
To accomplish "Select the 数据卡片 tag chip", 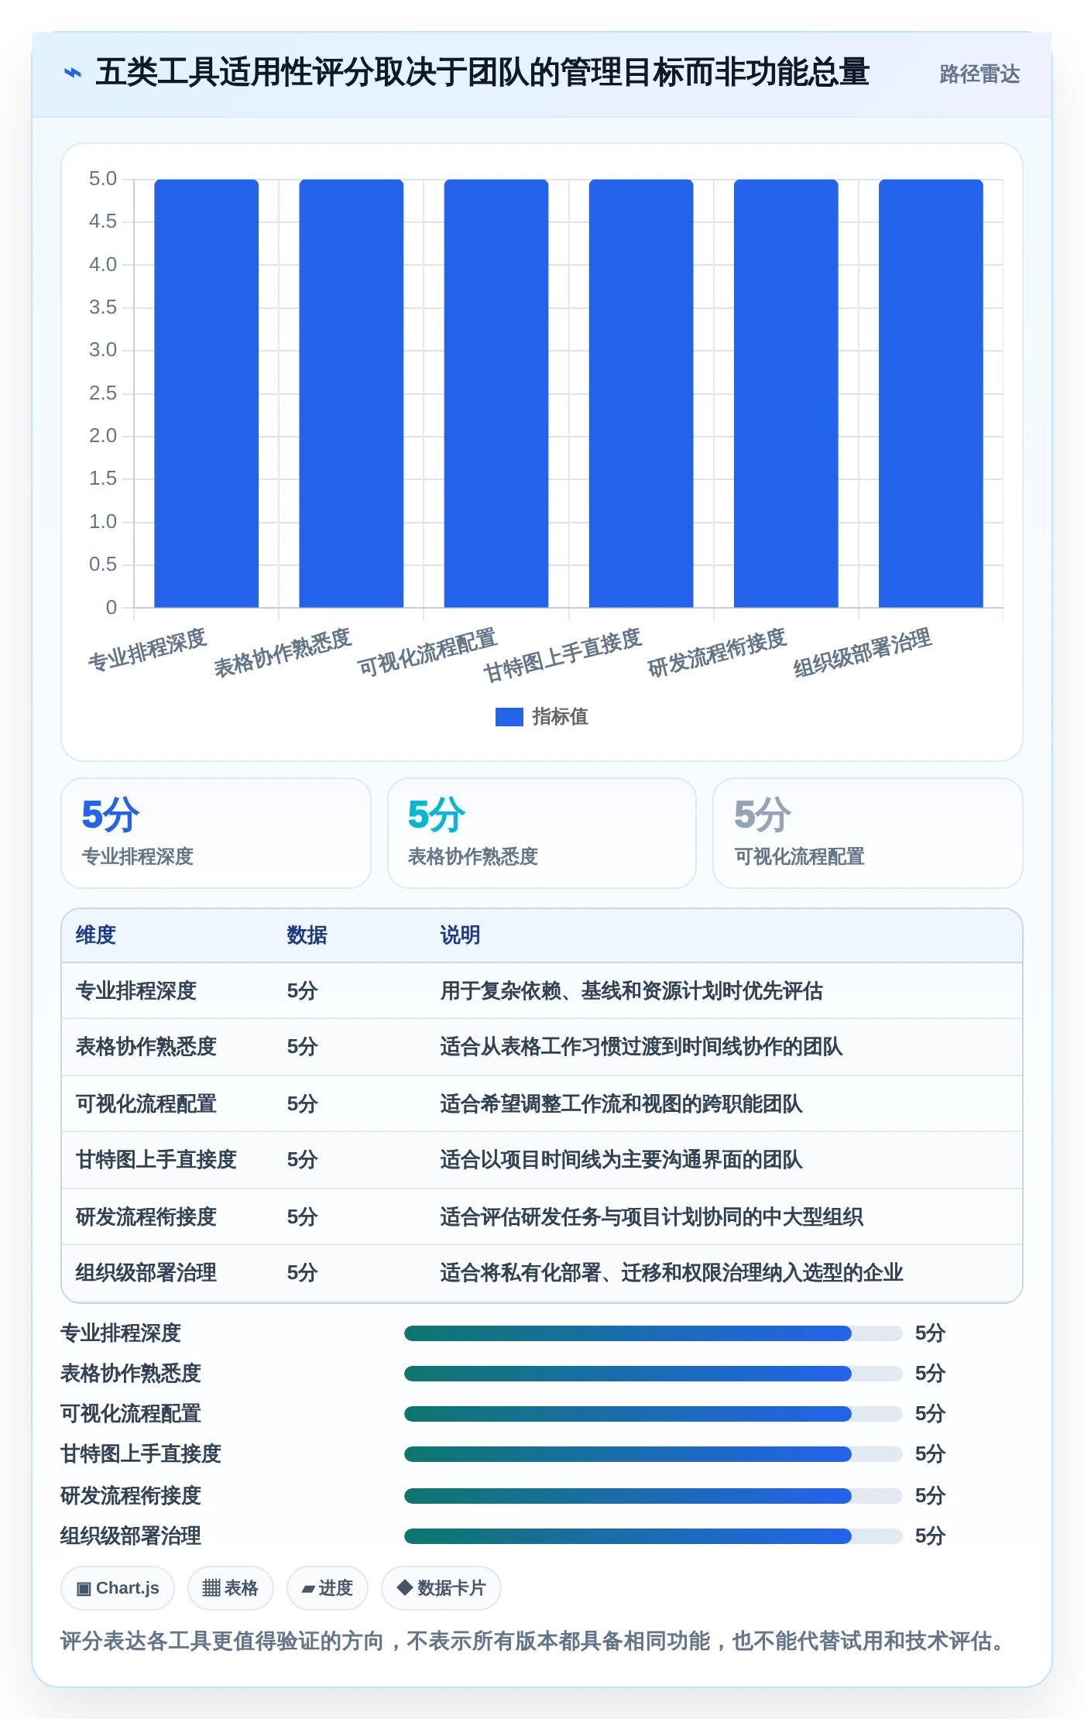I will [x=441, y=1588].
